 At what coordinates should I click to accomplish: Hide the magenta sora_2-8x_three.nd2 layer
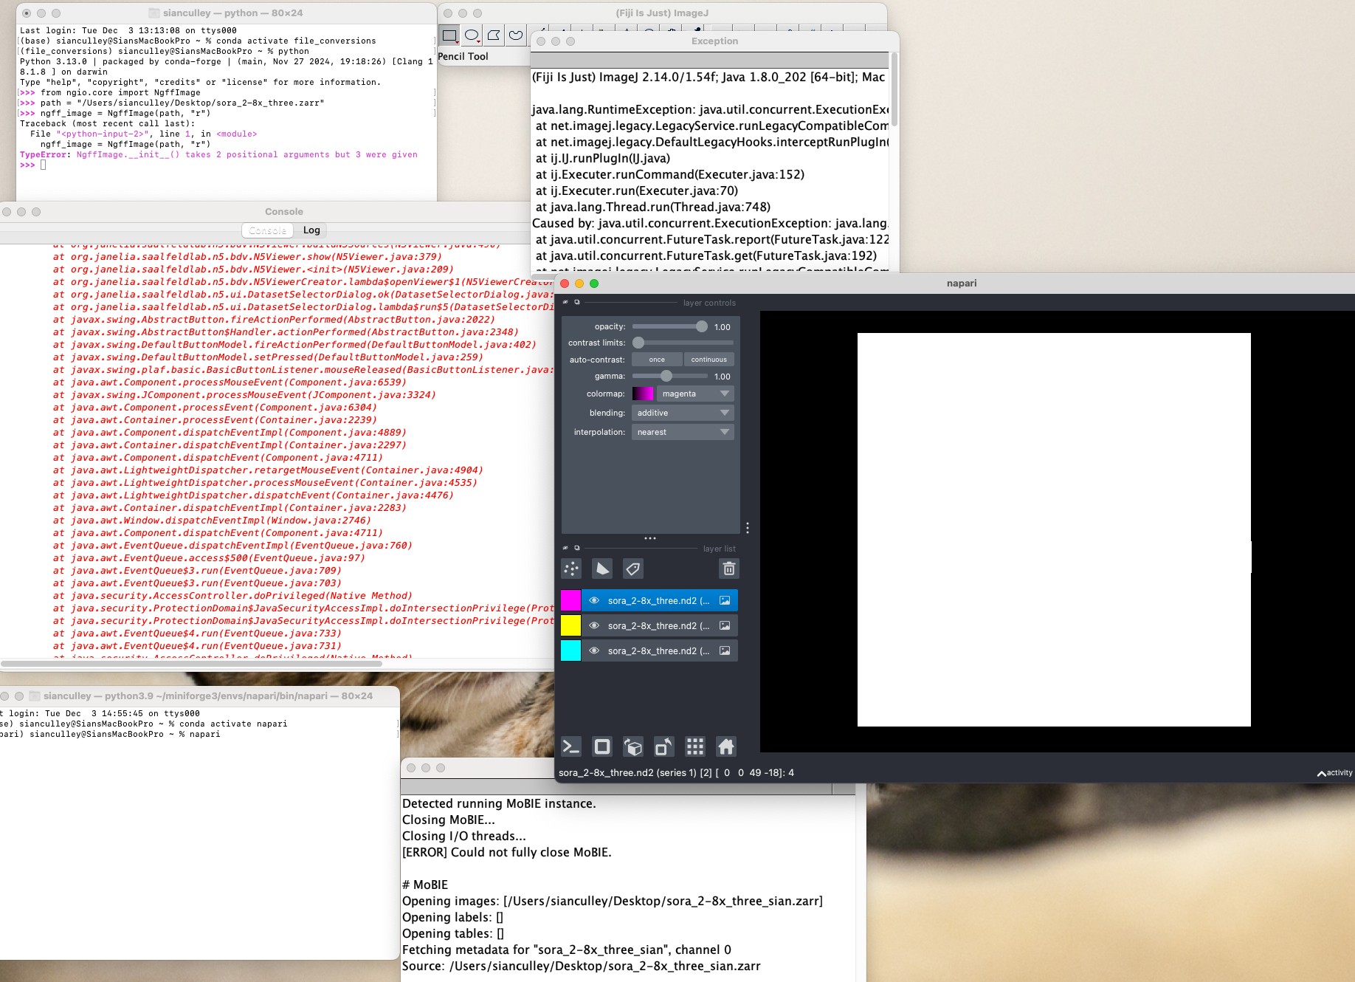click(594, 601)
